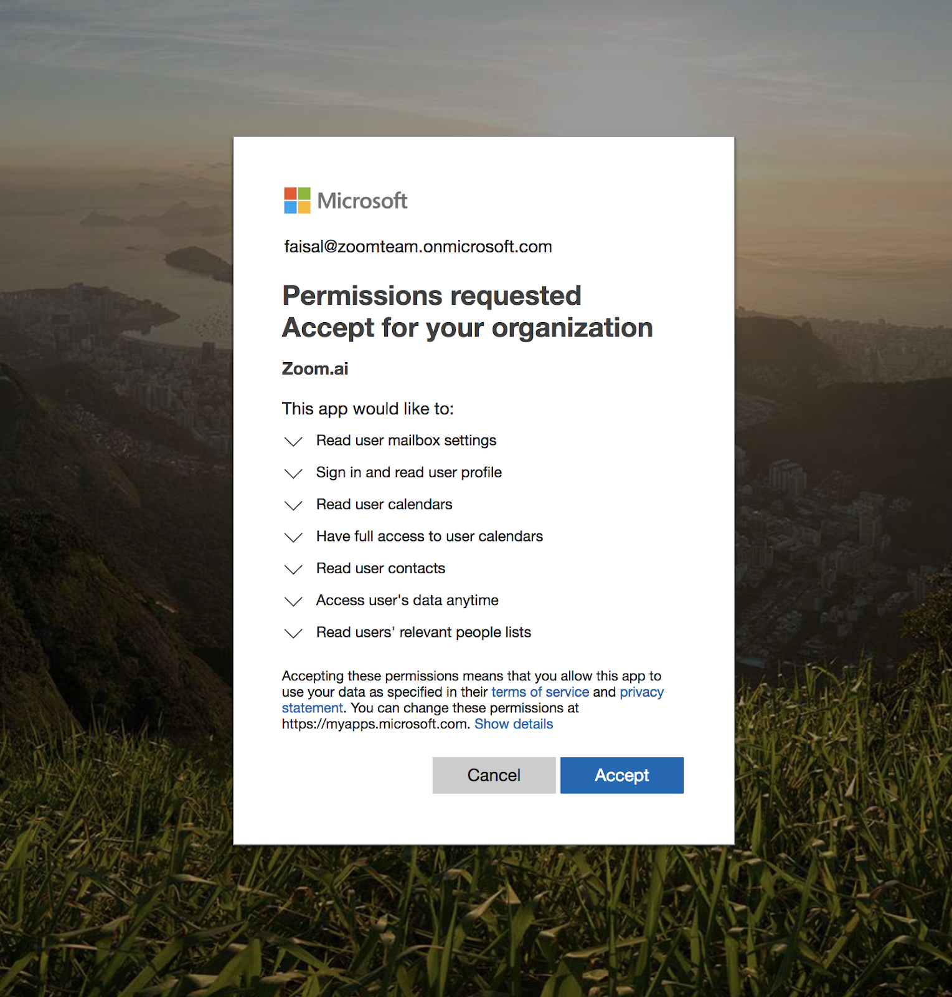This screenshot has width=952, height=997.
Task: Expand the Read user calendars chevron
Action: pos(293,505)
